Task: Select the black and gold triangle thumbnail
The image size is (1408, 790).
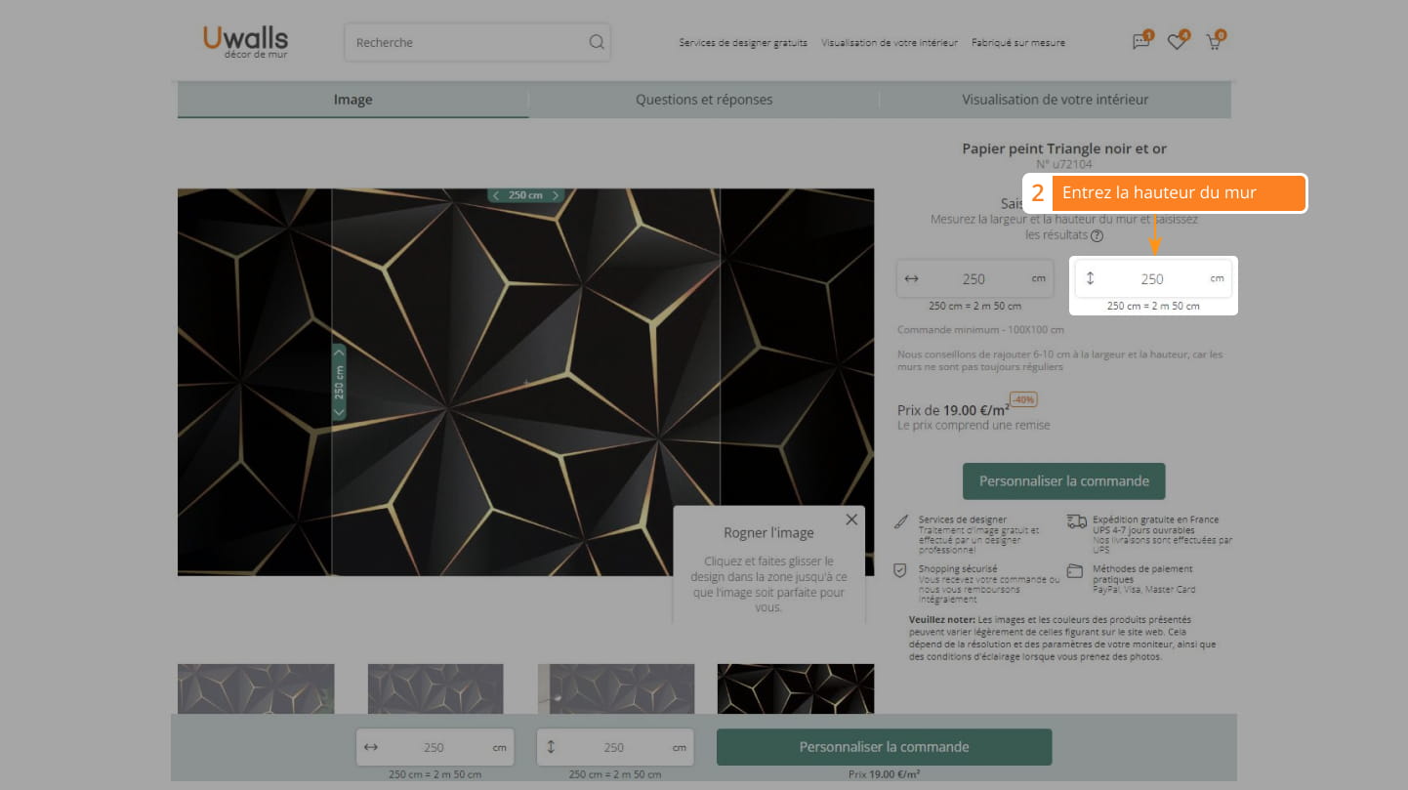Action: pyautogui.click(x=795, y=688)
